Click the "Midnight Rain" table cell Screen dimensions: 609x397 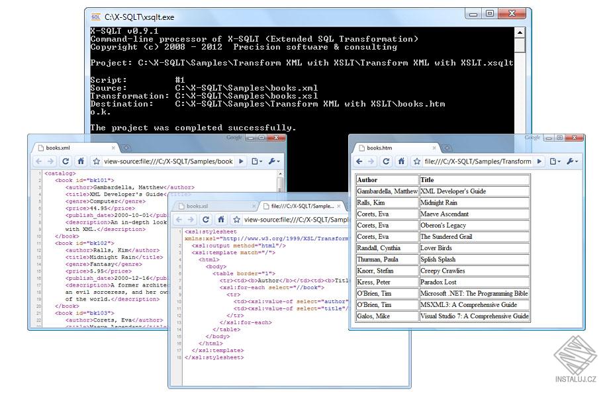[474, 202]
